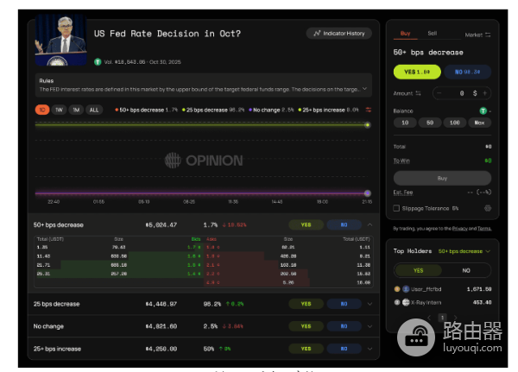The height and width of the screenshot is (372, 518).
Task: Expand the Rules description text
Action: tap(365, 88)
